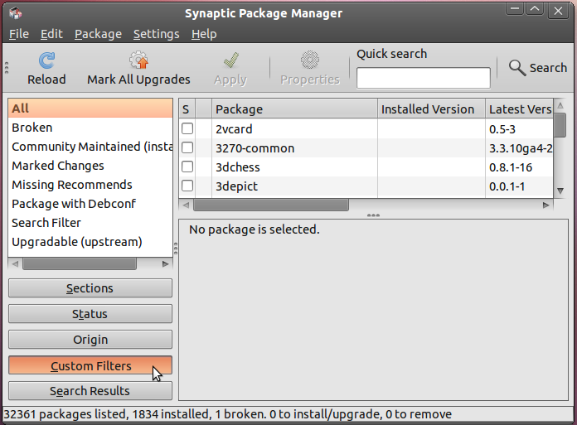Click the status bar package count text

tap(227, 414)
